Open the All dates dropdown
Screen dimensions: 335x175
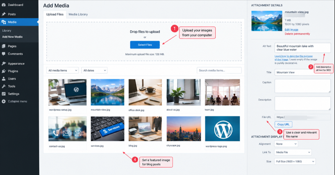coord(94,70)
